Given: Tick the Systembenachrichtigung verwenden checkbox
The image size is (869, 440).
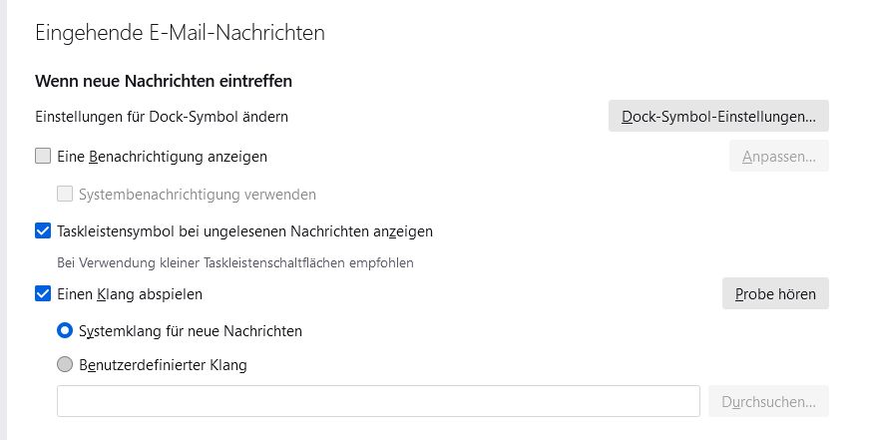Looking at the screenshot, I should coord(66,194).
